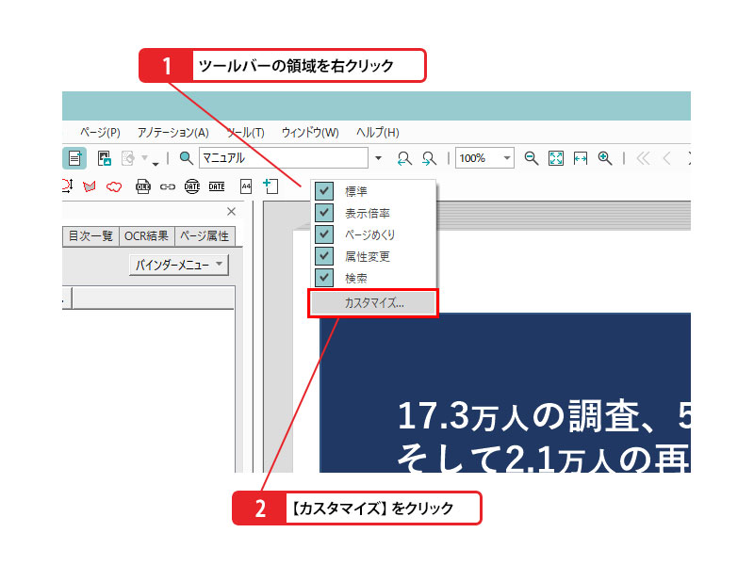Click the round DATE stamp icon
Image resolution: width=754 pixels, height=565 pixels.
(x=192, y=186)
